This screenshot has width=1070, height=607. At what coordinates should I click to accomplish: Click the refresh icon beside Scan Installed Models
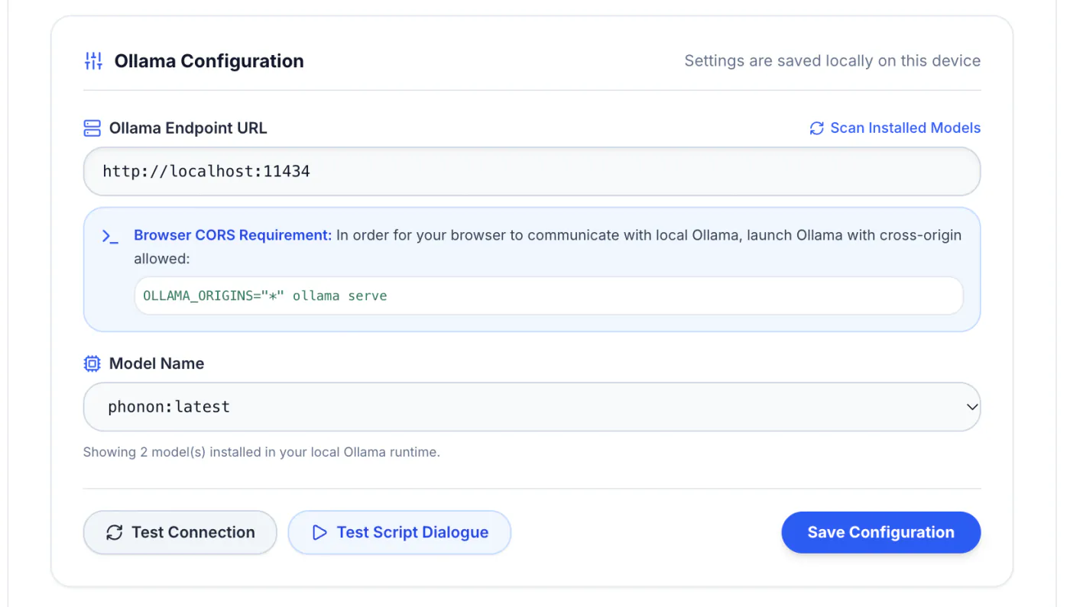click(817, 128)
